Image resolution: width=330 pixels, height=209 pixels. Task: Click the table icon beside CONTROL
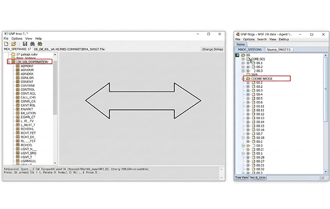pyautogui.click(x=18, y=90)
